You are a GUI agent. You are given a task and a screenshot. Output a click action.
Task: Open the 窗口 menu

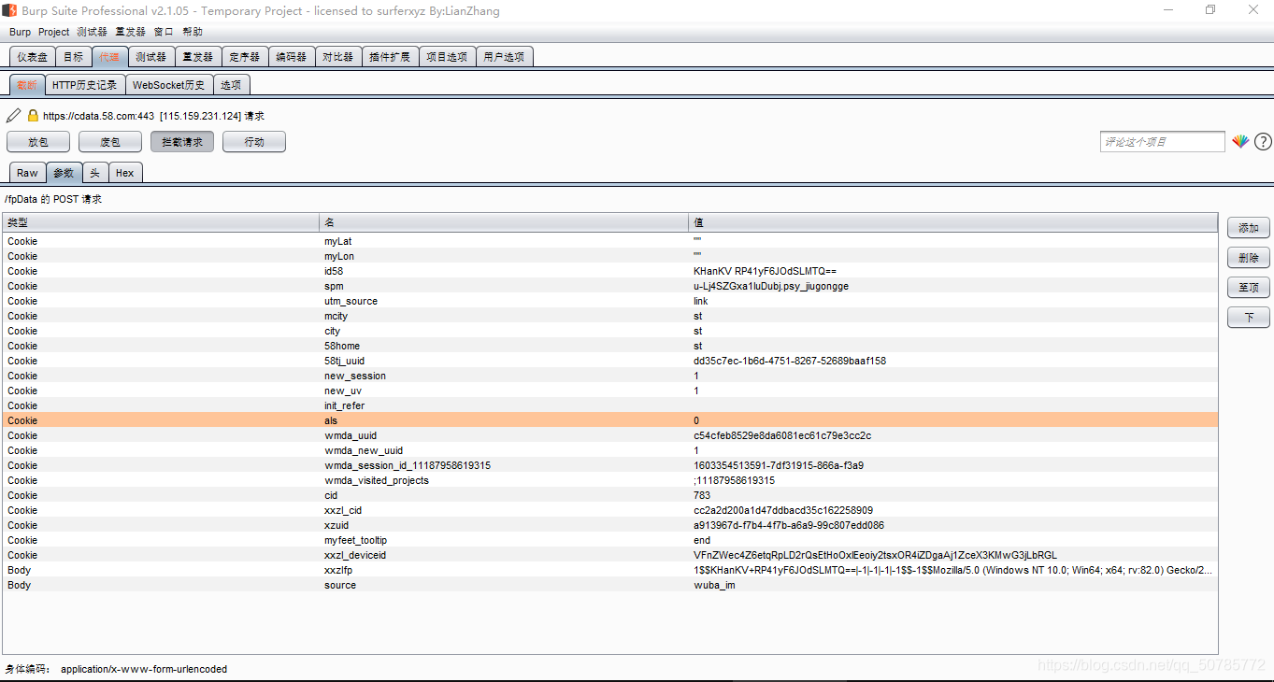click(164, 32)
